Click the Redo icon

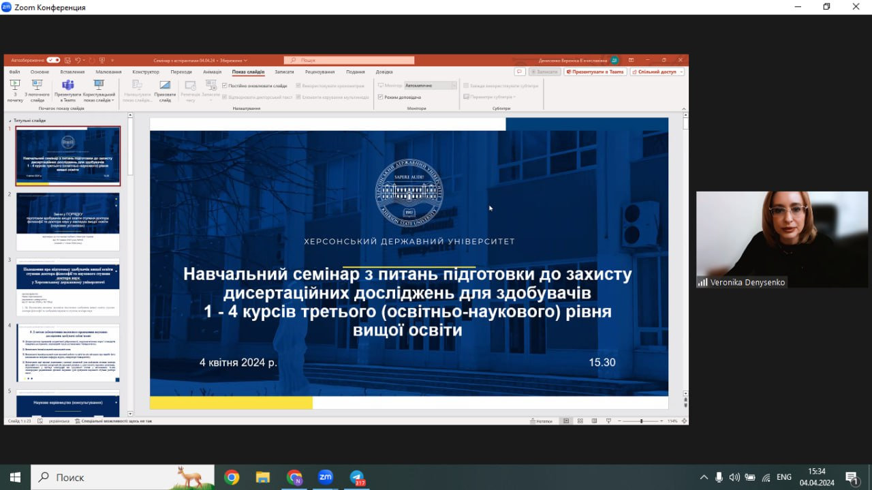[92, 60]
